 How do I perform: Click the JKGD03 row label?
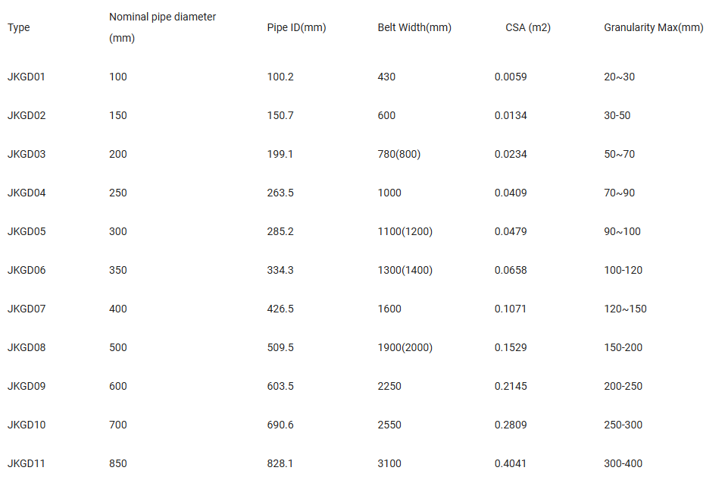(27, 154)
